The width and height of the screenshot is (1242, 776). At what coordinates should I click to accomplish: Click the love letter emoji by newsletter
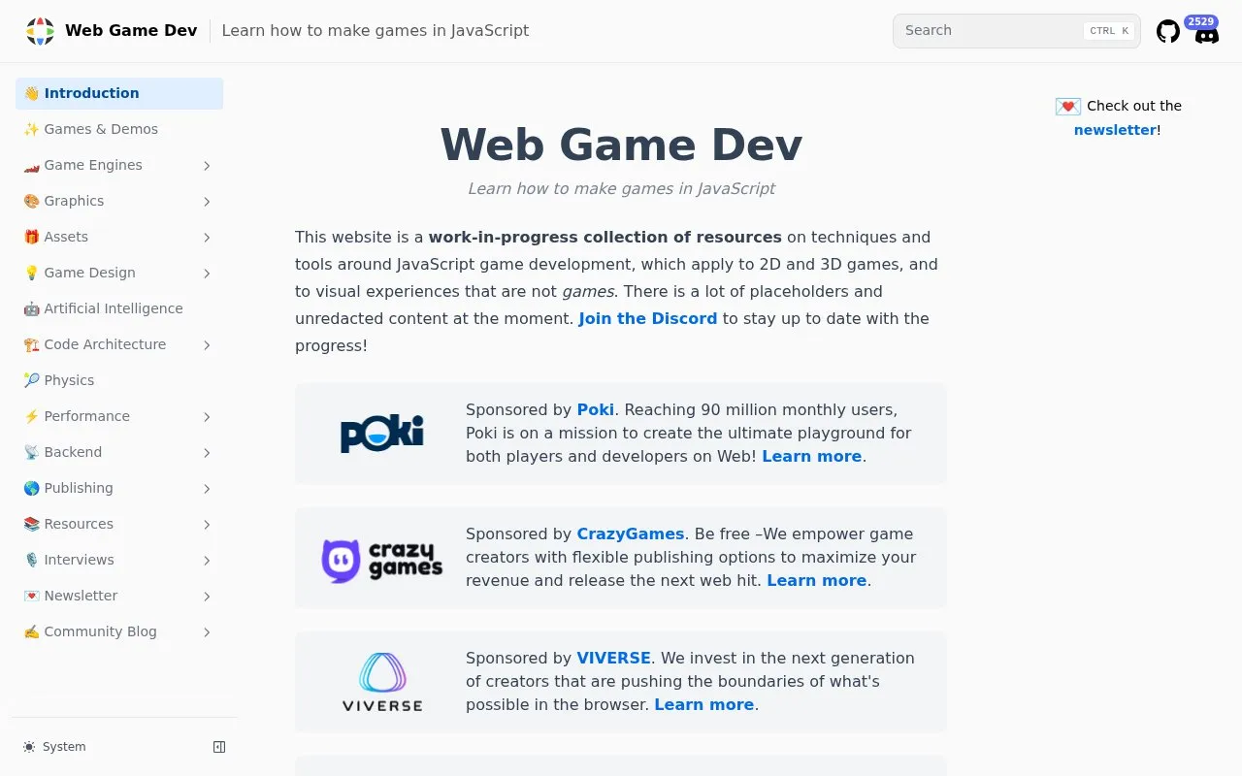(x=1067, y=107)
